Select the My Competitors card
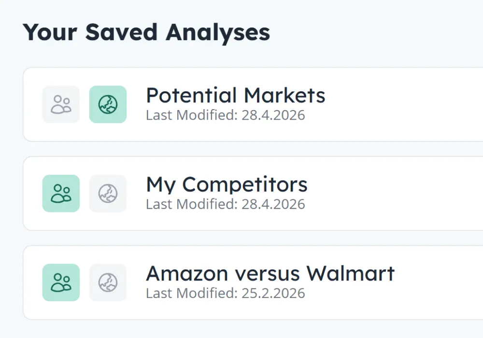The height and width of the screenshot is (338, 483). click(x=290, y=193)
